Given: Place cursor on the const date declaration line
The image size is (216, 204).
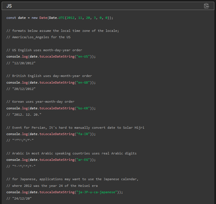Looking at the screenshot, I should pos(60,18).
